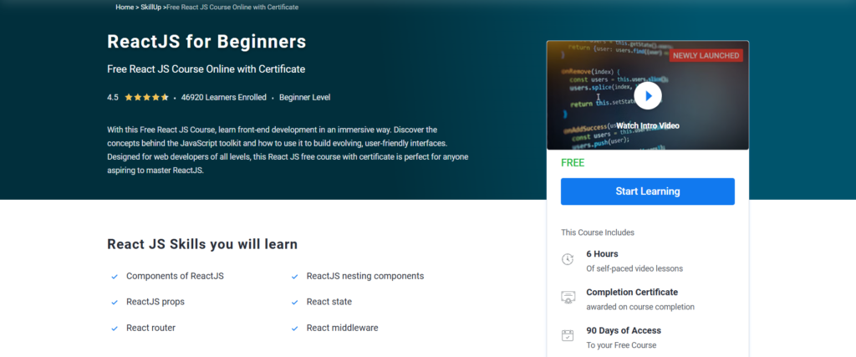Screen dimensions: 856x357
Task: Click the Completion Certificate icon
Action: tap(568, 298)
